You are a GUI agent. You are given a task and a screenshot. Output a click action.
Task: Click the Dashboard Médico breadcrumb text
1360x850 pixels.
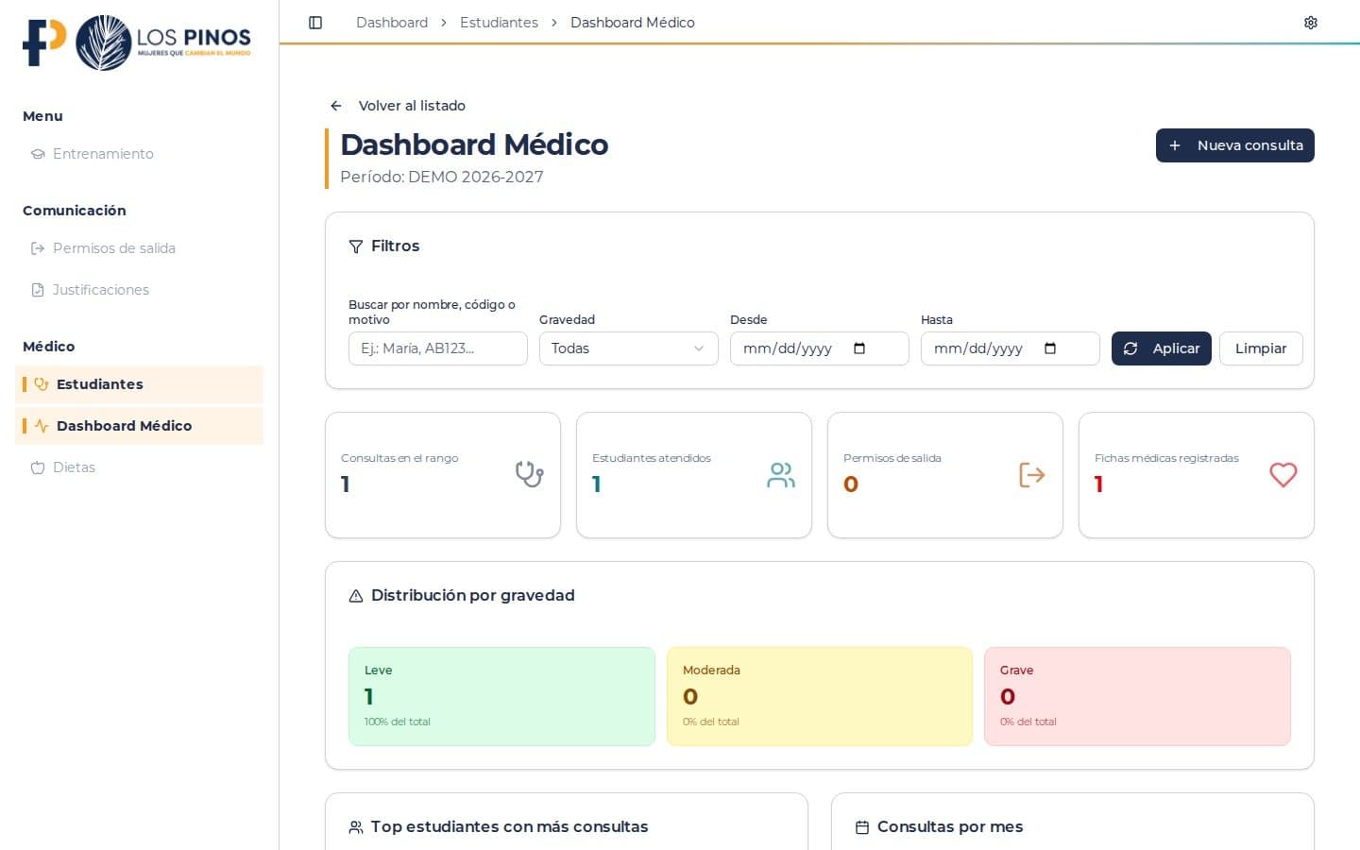tap(633, 23)
